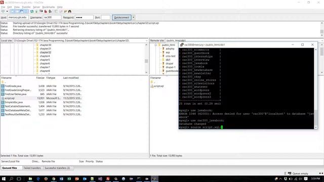Click the Password input field
The width and height of the screenshot is (324, 182).
84,18
